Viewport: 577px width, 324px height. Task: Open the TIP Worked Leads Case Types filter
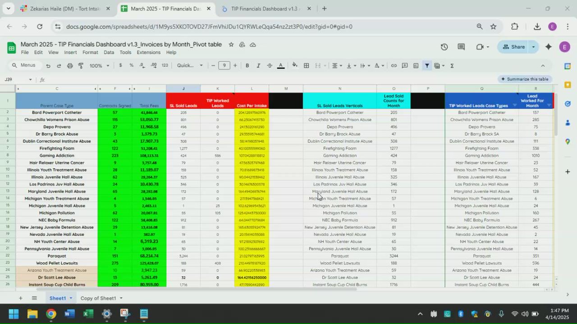point(514,105)
